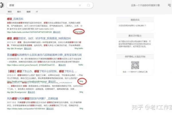Click the date 2018年8月2日 in the snippet
Screen dimensions: 172x115
point(13,59)
